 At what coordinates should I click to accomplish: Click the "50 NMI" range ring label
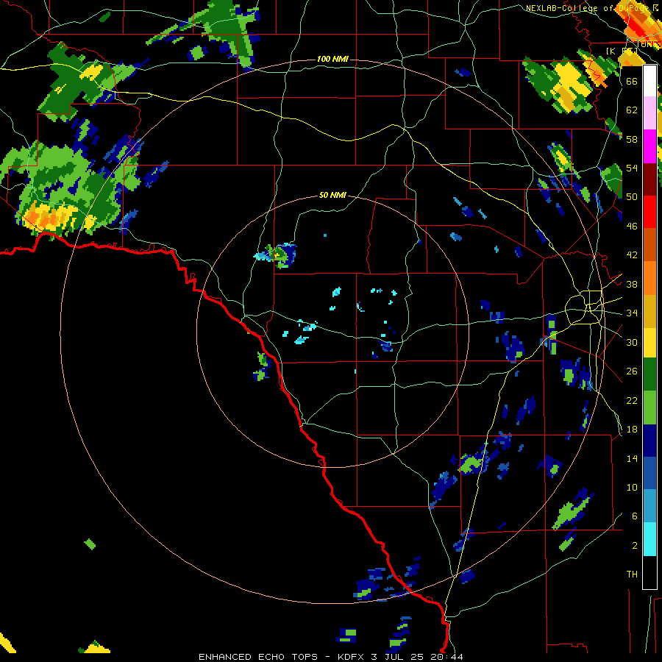click(332, 195)
